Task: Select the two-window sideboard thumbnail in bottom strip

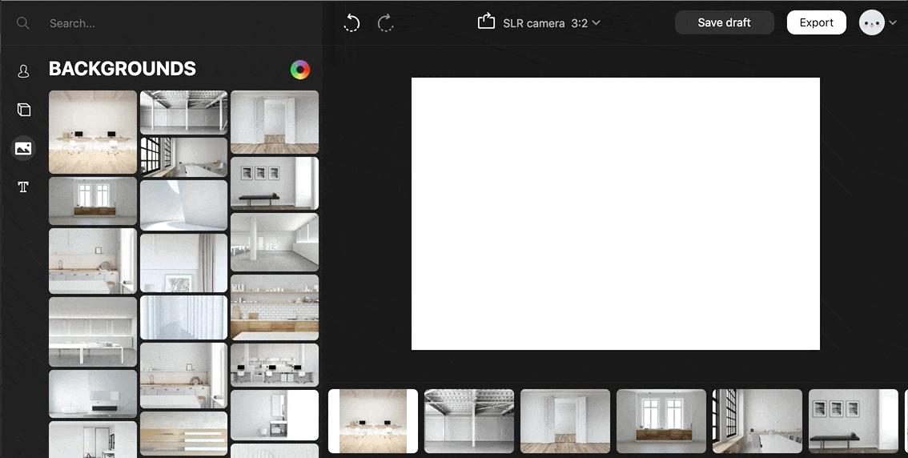Action: [x=661, y=421]
